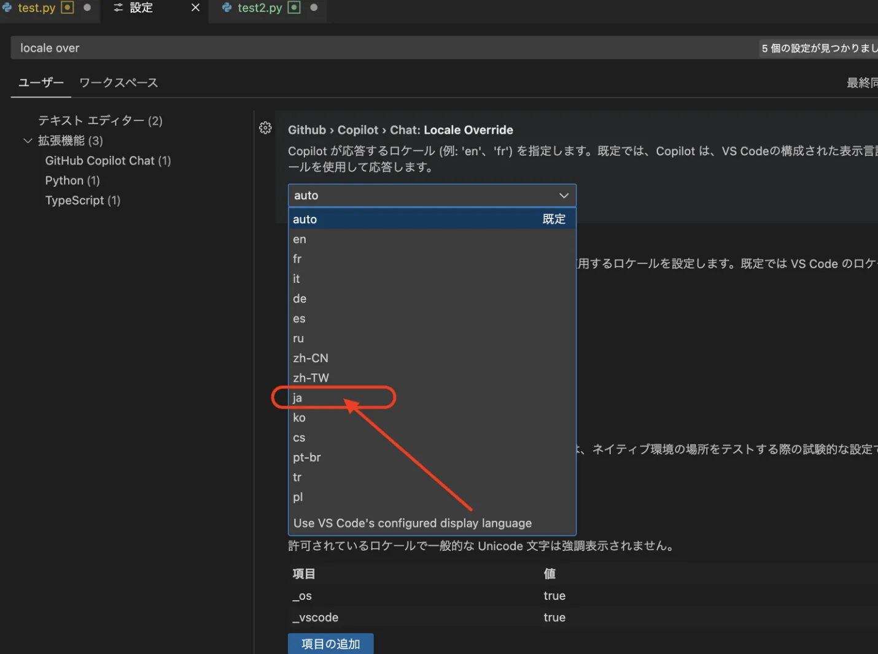Click the unsaved dot on test2.py tab
Screen dimensions: 878x654
tap(314, 7)
